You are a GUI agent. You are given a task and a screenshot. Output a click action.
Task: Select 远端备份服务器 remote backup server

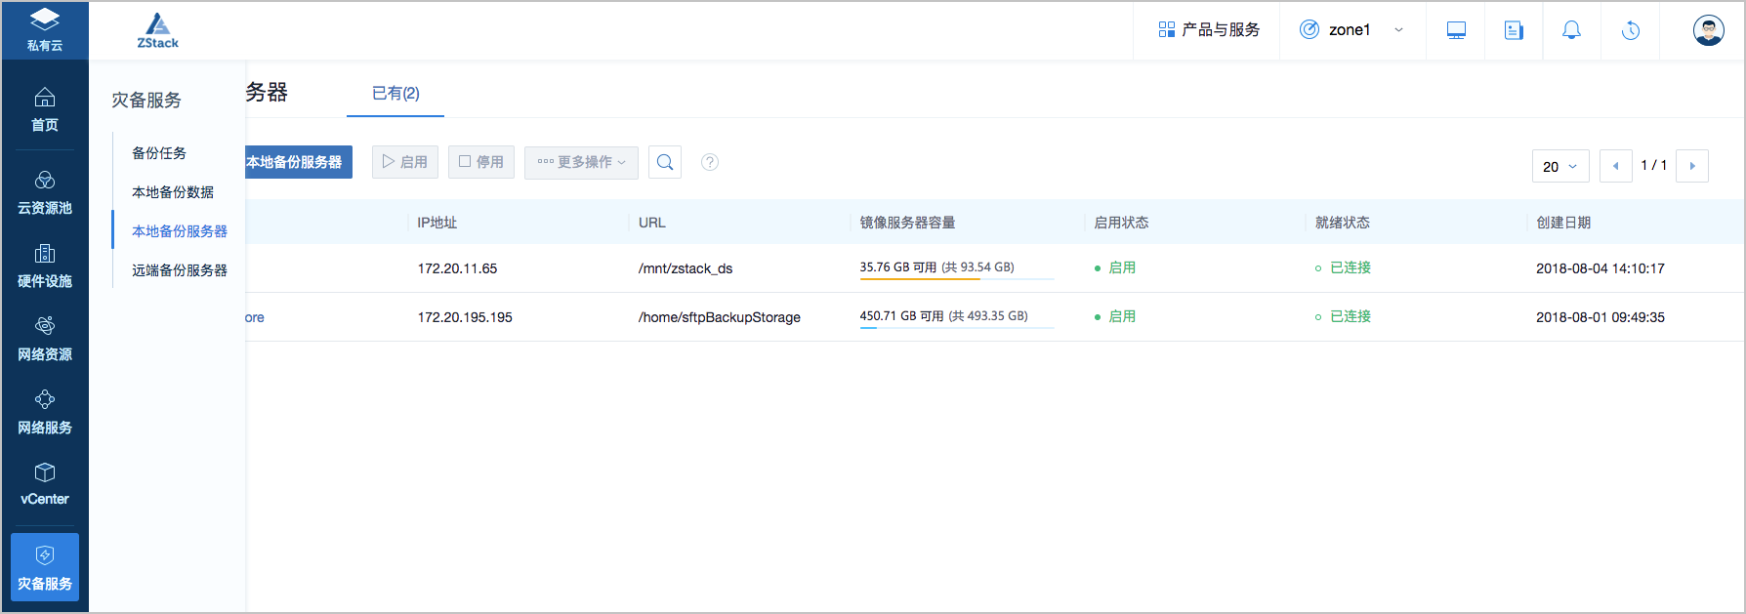pyautogui.click(x=180, y=270)
